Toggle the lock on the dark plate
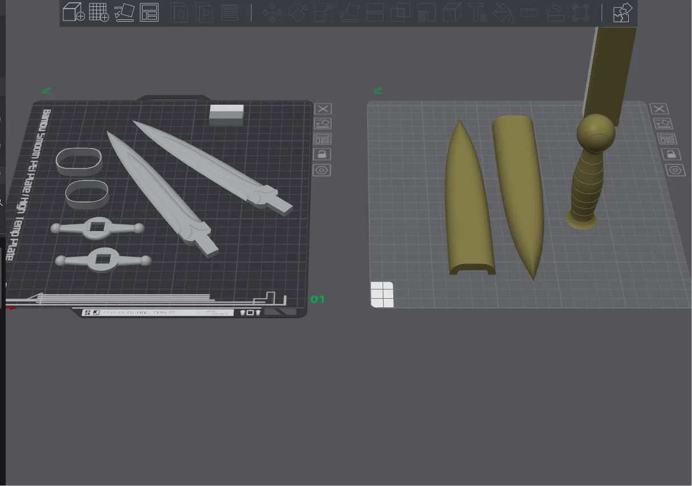 coord(322,154)
